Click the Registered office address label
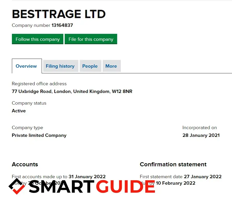232x203 pixels. pyautogui.click(x=39, y=84)
